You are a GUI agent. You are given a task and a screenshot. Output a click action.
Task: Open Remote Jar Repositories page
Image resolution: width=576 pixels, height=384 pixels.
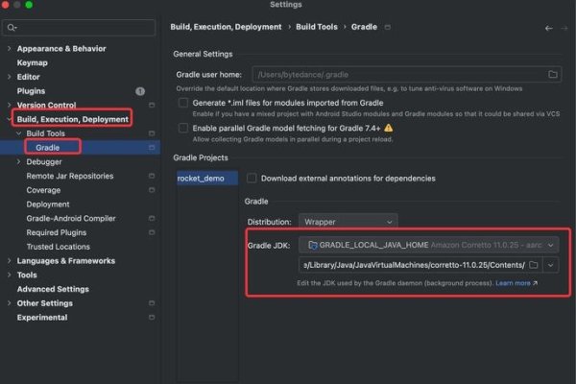pos(70,176)
